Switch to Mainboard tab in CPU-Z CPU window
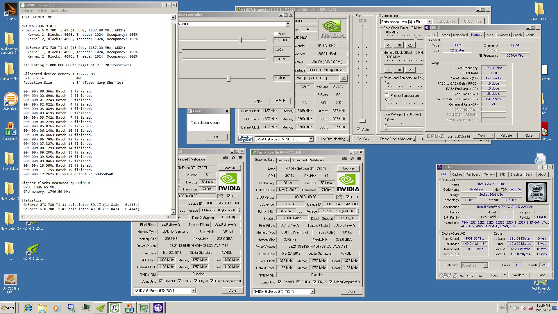 [473, 174]
